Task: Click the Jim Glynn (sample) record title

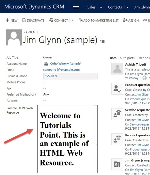Action: [x=60, y=40]
